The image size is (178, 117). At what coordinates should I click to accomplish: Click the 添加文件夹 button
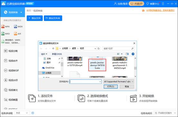coord(53,18)
